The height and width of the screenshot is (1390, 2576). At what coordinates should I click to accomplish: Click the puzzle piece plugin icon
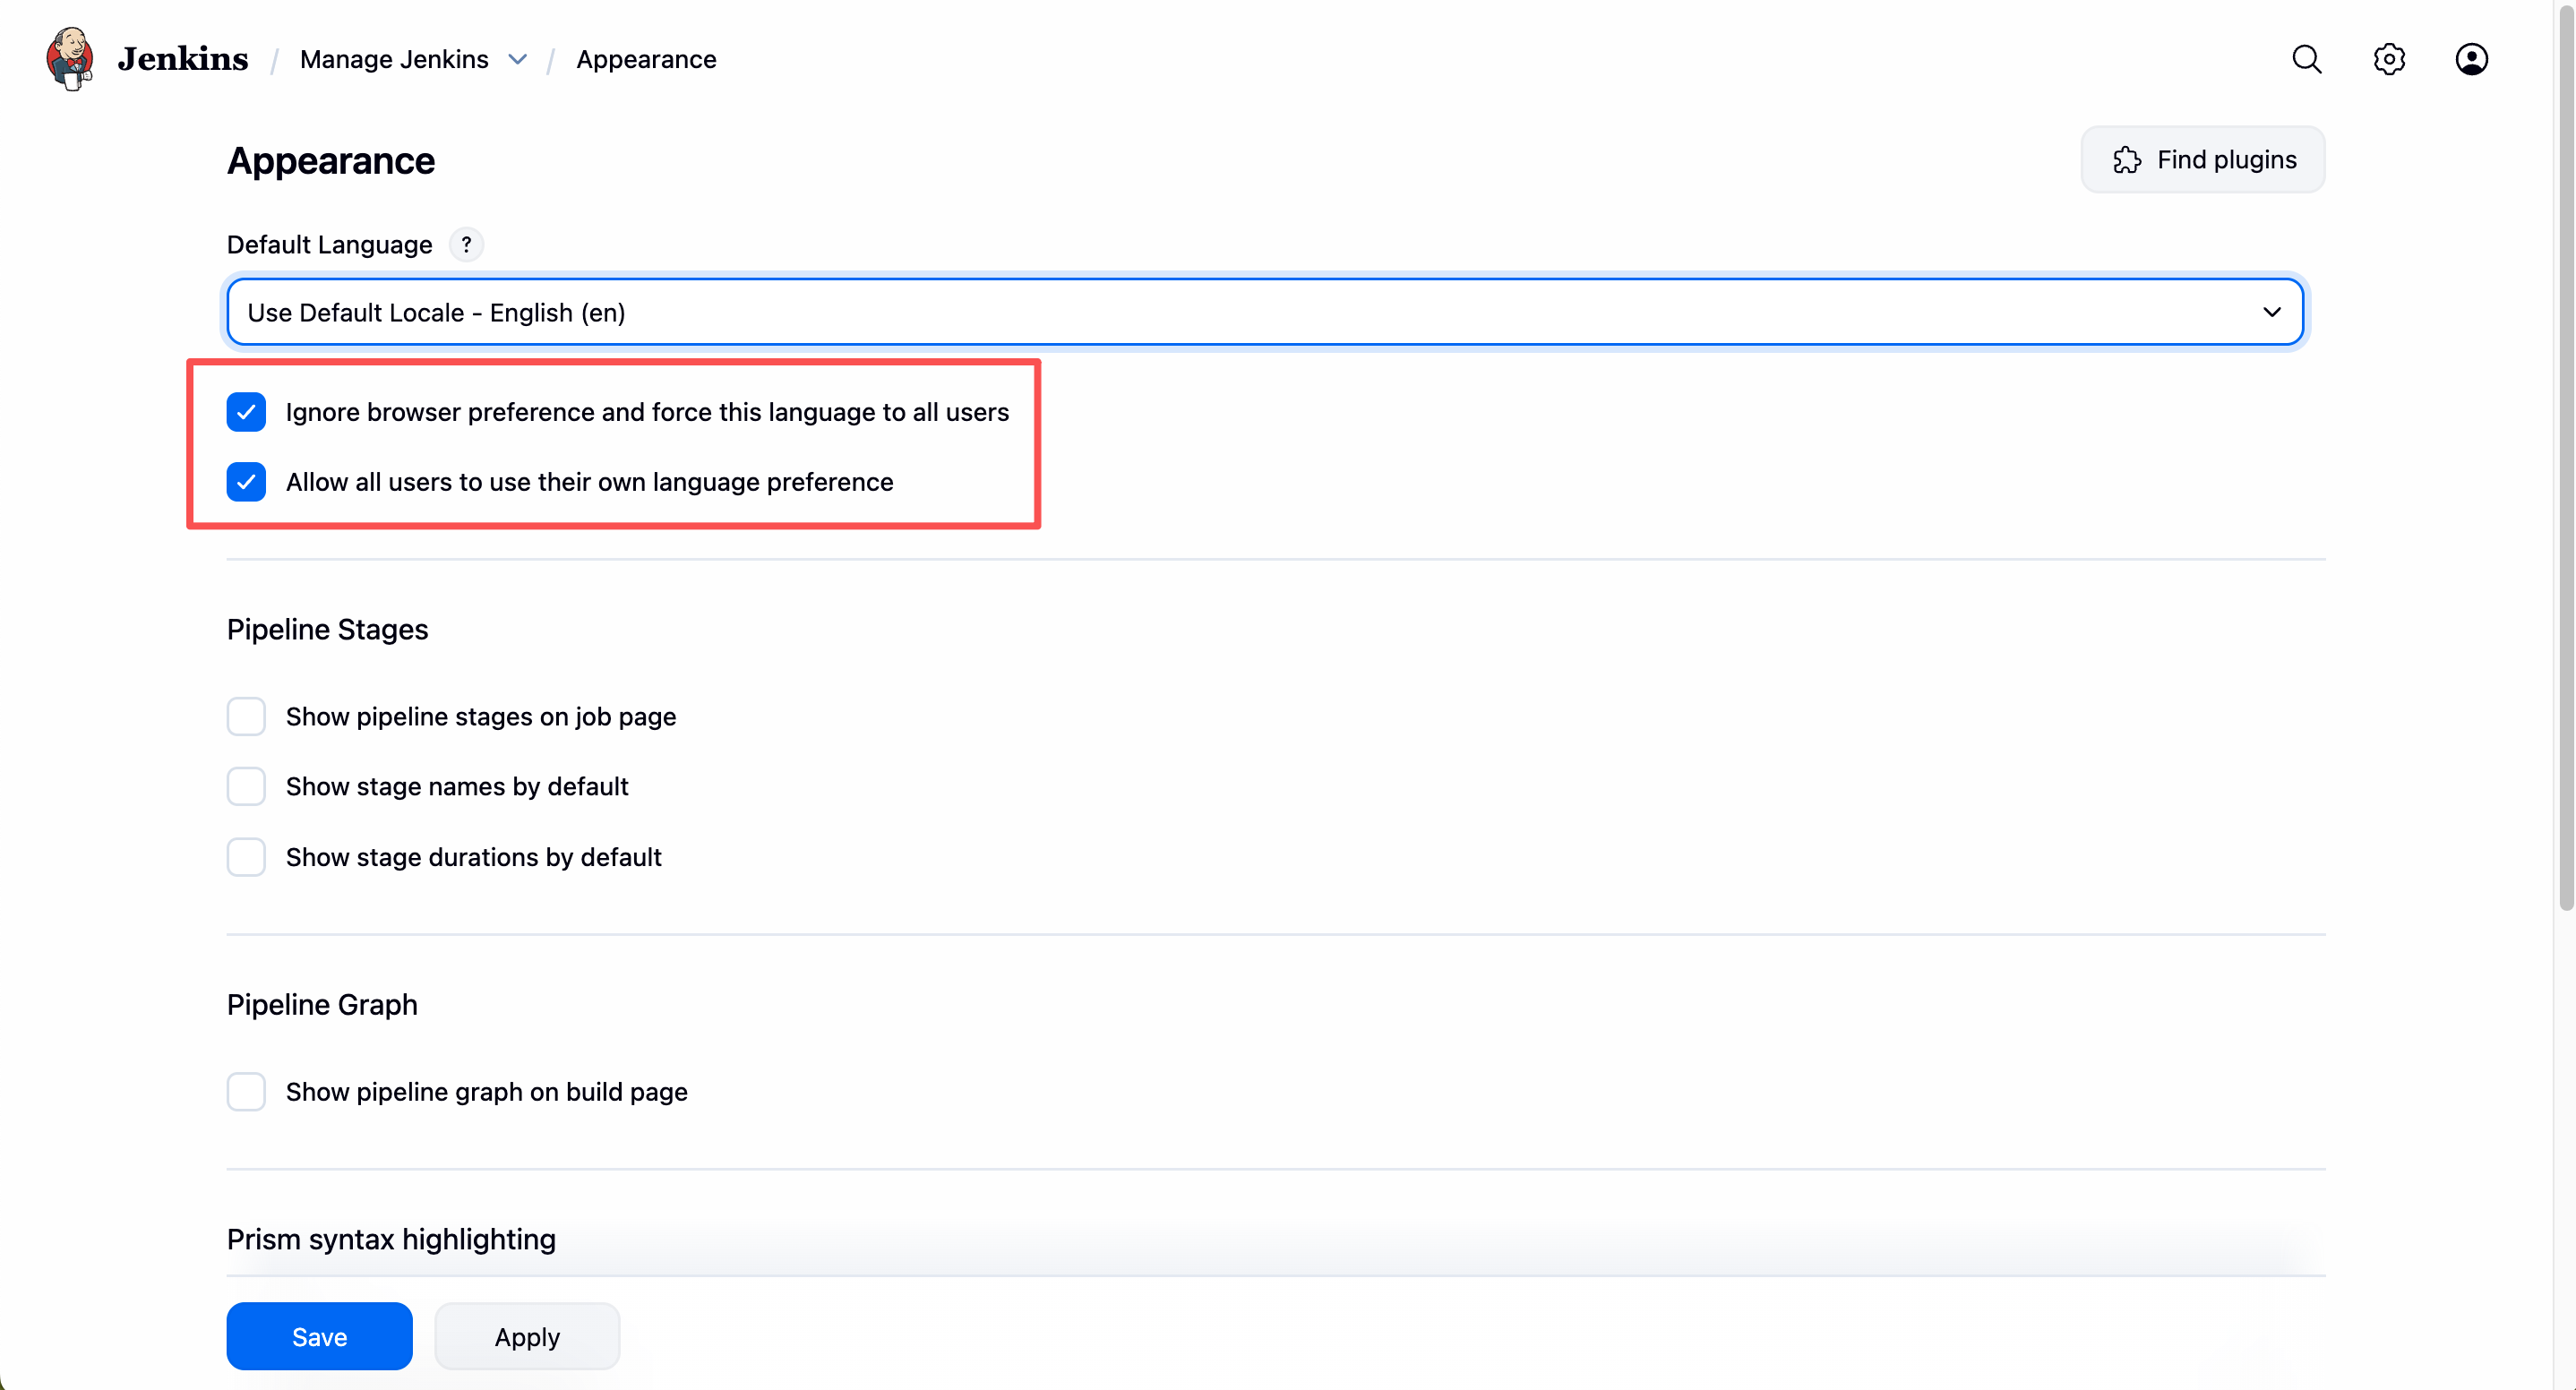point(2127,160)
